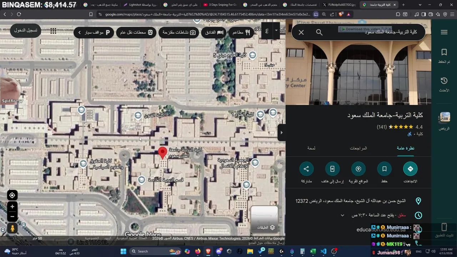Screen dimensions: 457x257
Task: Open Firefox from the taskbar
Action: 198,251
